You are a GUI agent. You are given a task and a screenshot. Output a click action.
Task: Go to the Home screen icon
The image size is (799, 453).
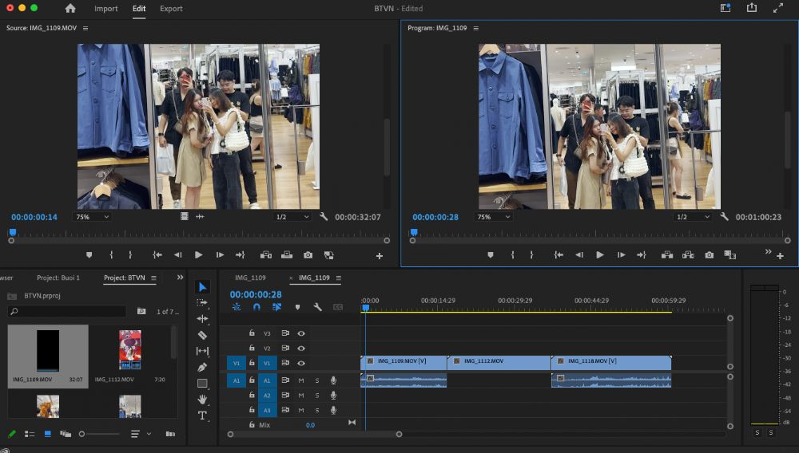pos(70,8)
